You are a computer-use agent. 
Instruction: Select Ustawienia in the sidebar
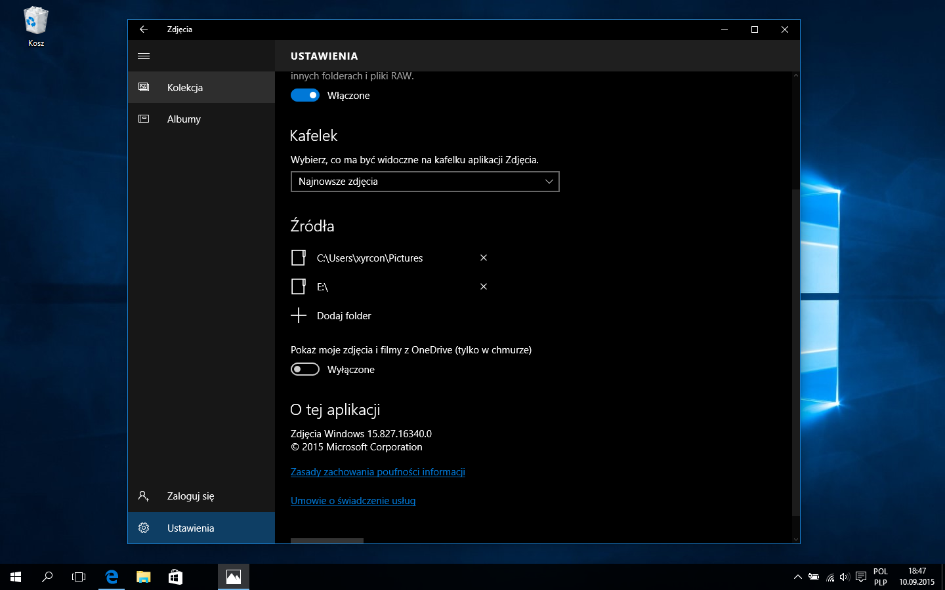click(201, 528)
